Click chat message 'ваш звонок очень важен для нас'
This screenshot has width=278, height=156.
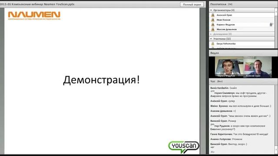[240, 116]
